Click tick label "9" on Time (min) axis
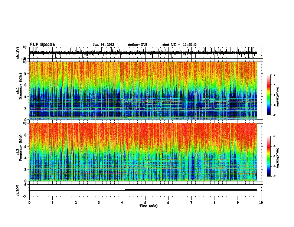Image resolution: width=294 pixels, height=227 pixels. (x=238, y=203)
